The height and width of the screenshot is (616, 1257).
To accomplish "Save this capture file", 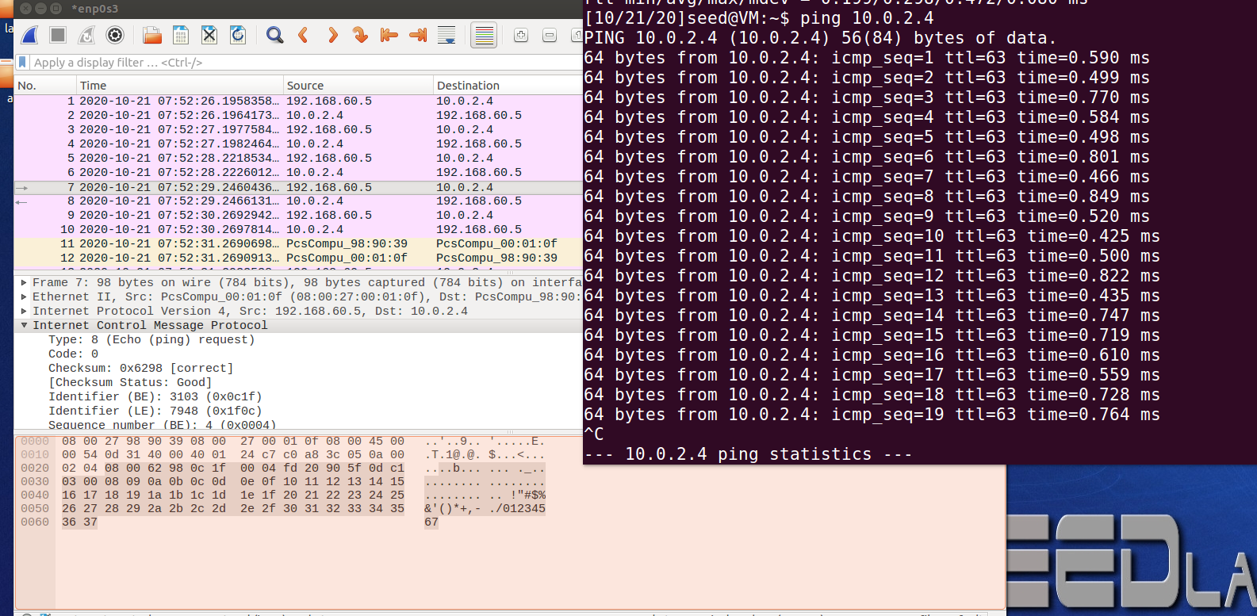I will [181, 35].
